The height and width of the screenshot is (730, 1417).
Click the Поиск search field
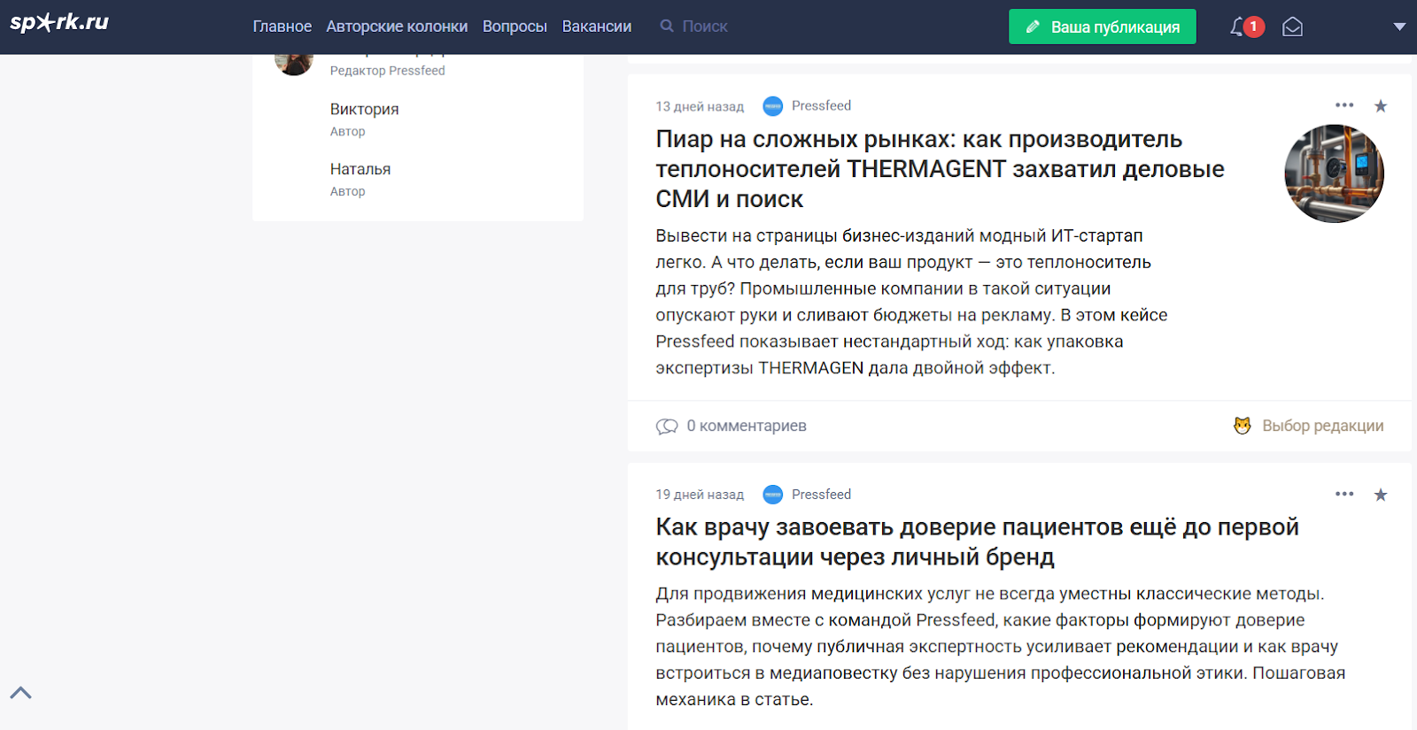pyautogui.click(x=705, y=27)
